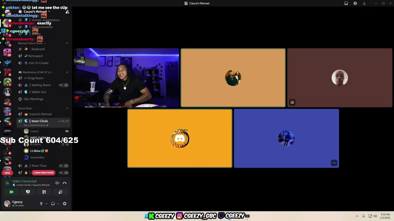Viewport: 394px width, 221px height.
Task: Share your screen button
Action: (28, 192)
